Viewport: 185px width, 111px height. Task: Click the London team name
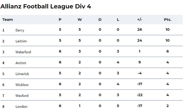(21, 106)
